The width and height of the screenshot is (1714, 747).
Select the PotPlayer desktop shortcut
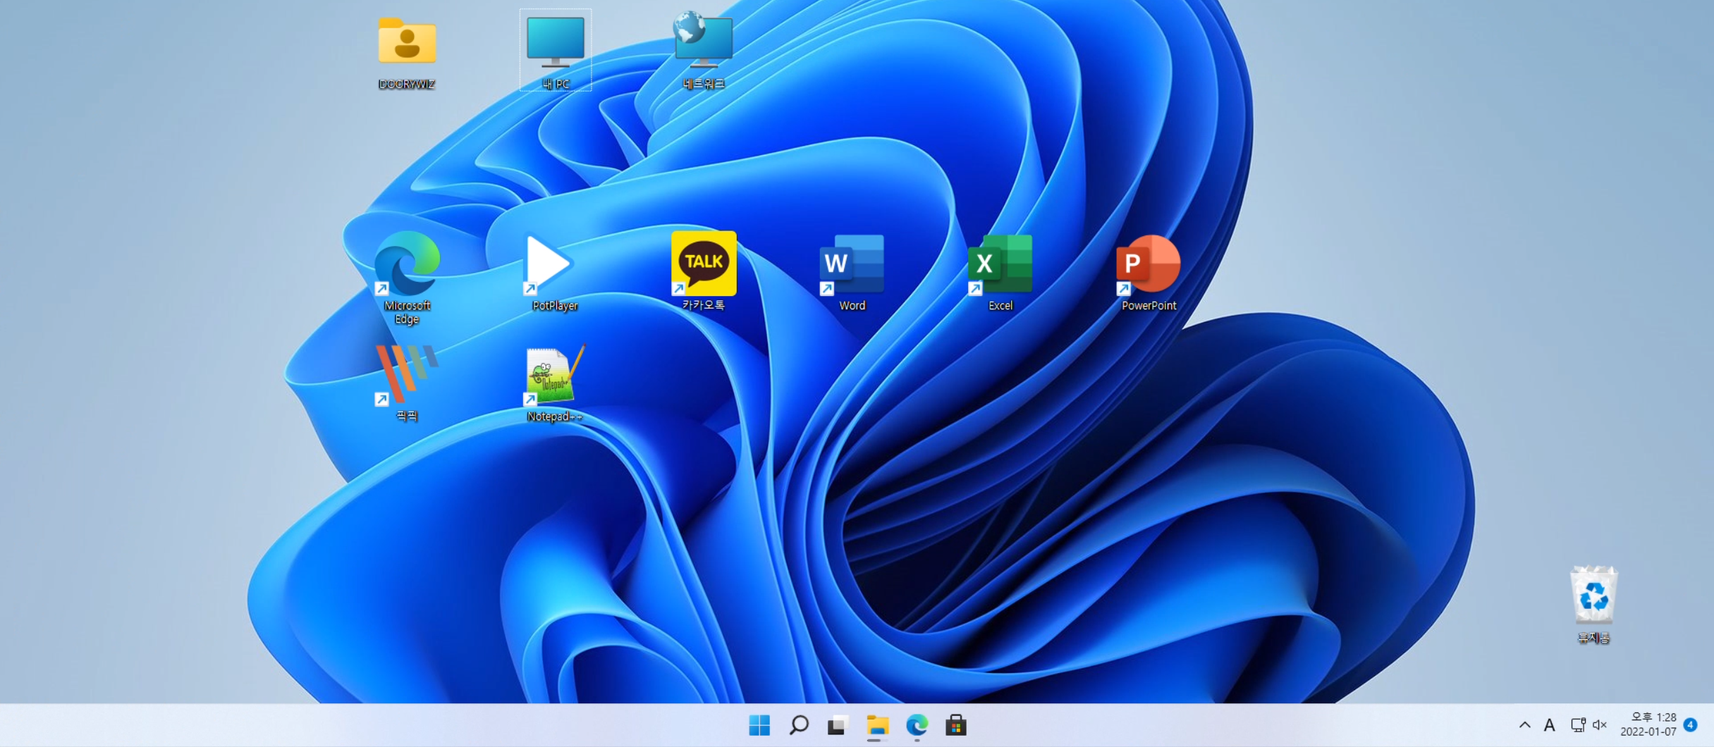click(555, 272)
